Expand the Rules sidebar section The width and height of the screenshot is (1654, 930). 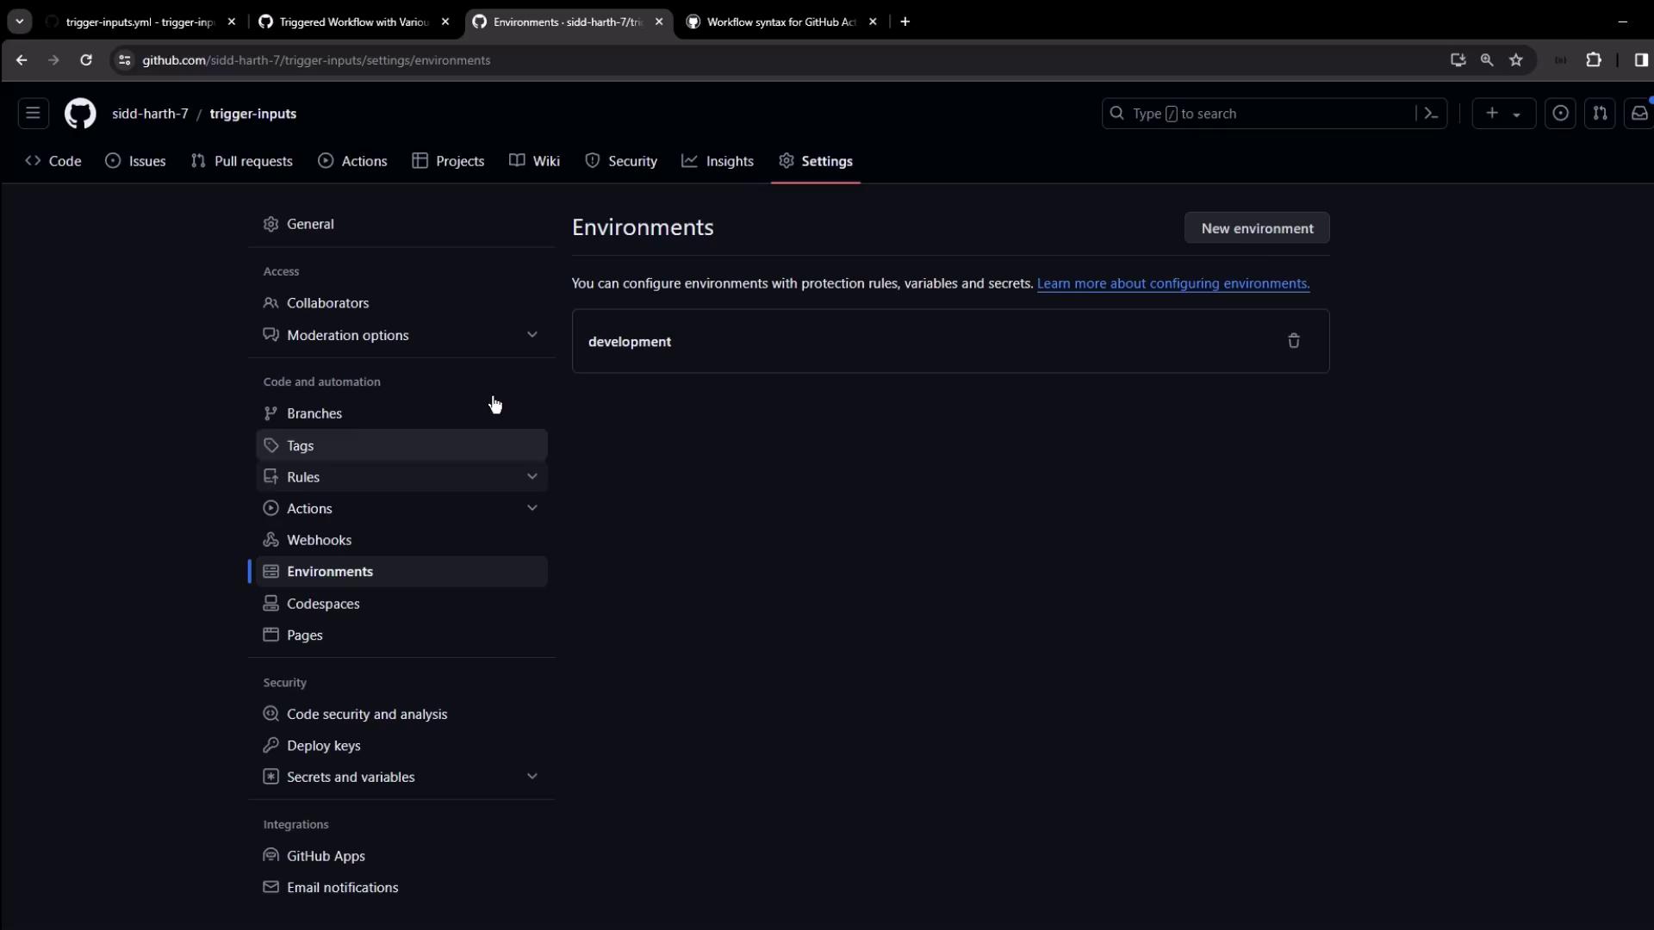[x=532, y=477]
